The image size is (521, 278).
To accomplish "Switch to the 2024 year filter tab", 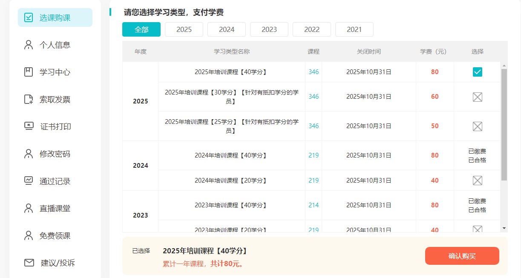I will pos(226,29).
